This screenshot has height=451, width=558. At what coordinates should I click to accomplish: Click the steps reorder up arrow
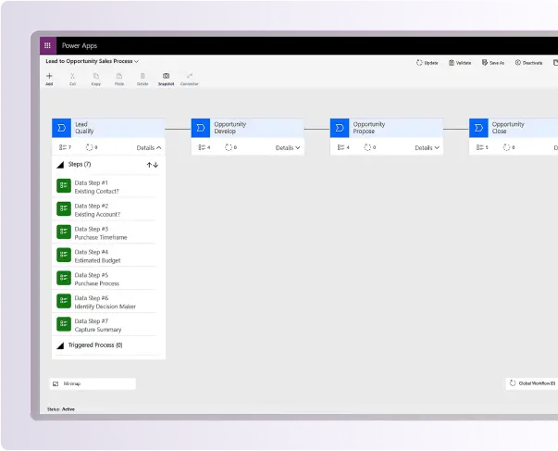pyautogui.click(x=149, y=165)
